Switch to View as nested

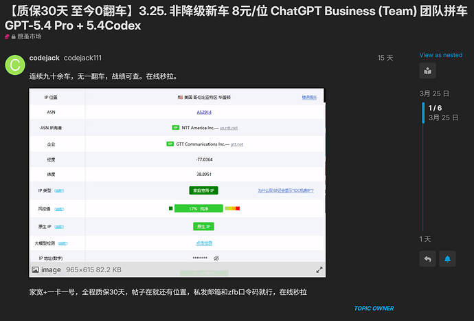441,55
